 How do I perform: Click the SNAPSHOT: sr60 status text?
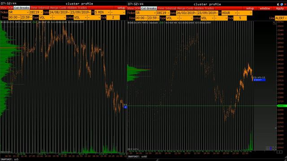click(x=137, y=157)
